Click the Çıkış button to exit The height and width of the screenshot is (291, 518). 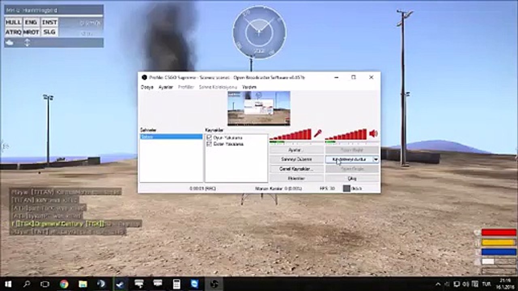coord(352,178)
